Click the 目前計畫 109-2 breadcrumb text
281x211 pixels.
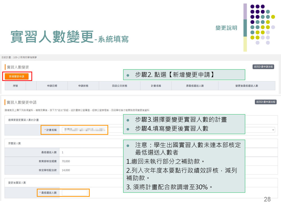(x=19, y=57)
